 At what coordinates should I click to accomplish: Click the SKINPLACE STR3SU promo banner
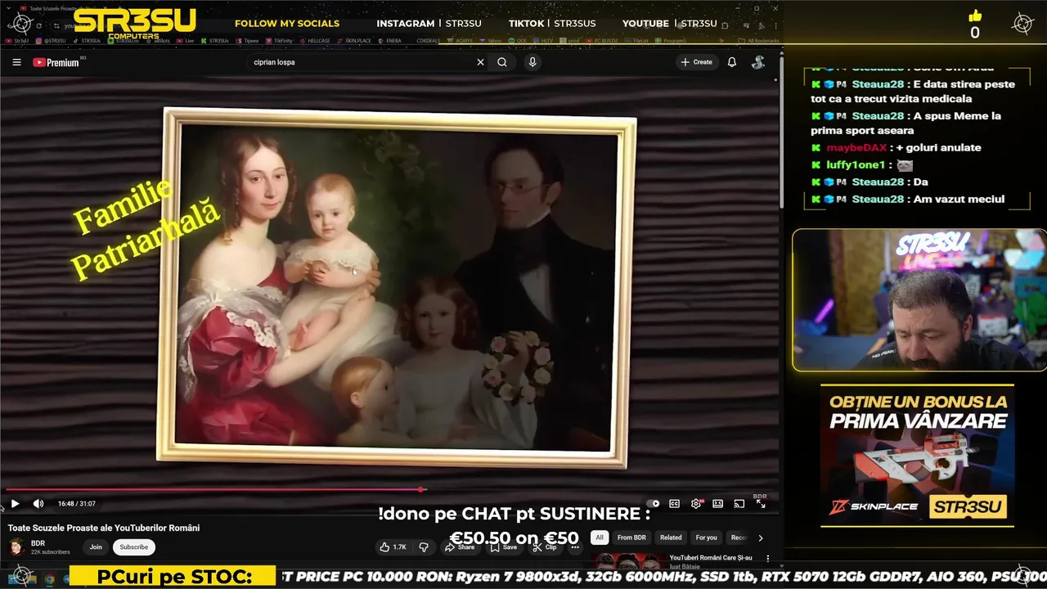coord(917,456)
